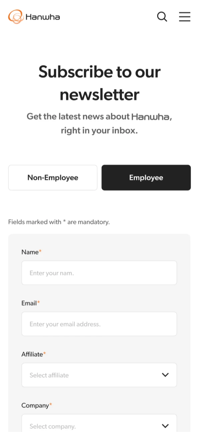This screenshot has height=432, width=199.
Task: Click the 'Subscribe to our newsletter' heading
Action: 99,83
